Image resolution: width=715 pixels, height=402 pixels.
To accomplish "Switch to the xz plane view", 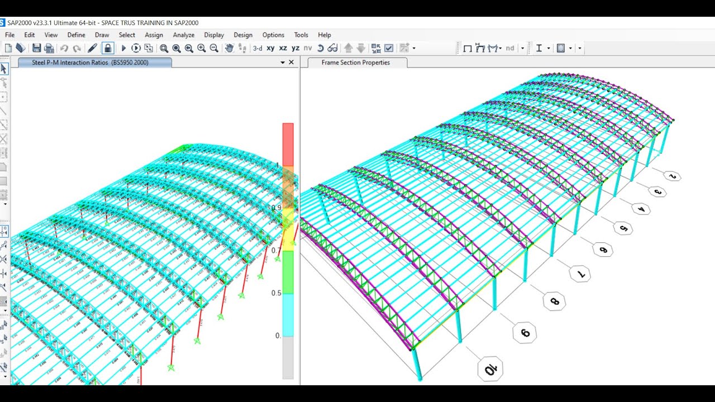I will point(283,48).
